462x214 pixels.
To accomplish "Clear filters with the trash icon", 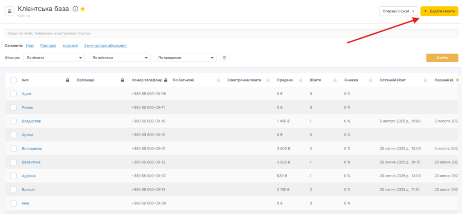I will point(225,58).
